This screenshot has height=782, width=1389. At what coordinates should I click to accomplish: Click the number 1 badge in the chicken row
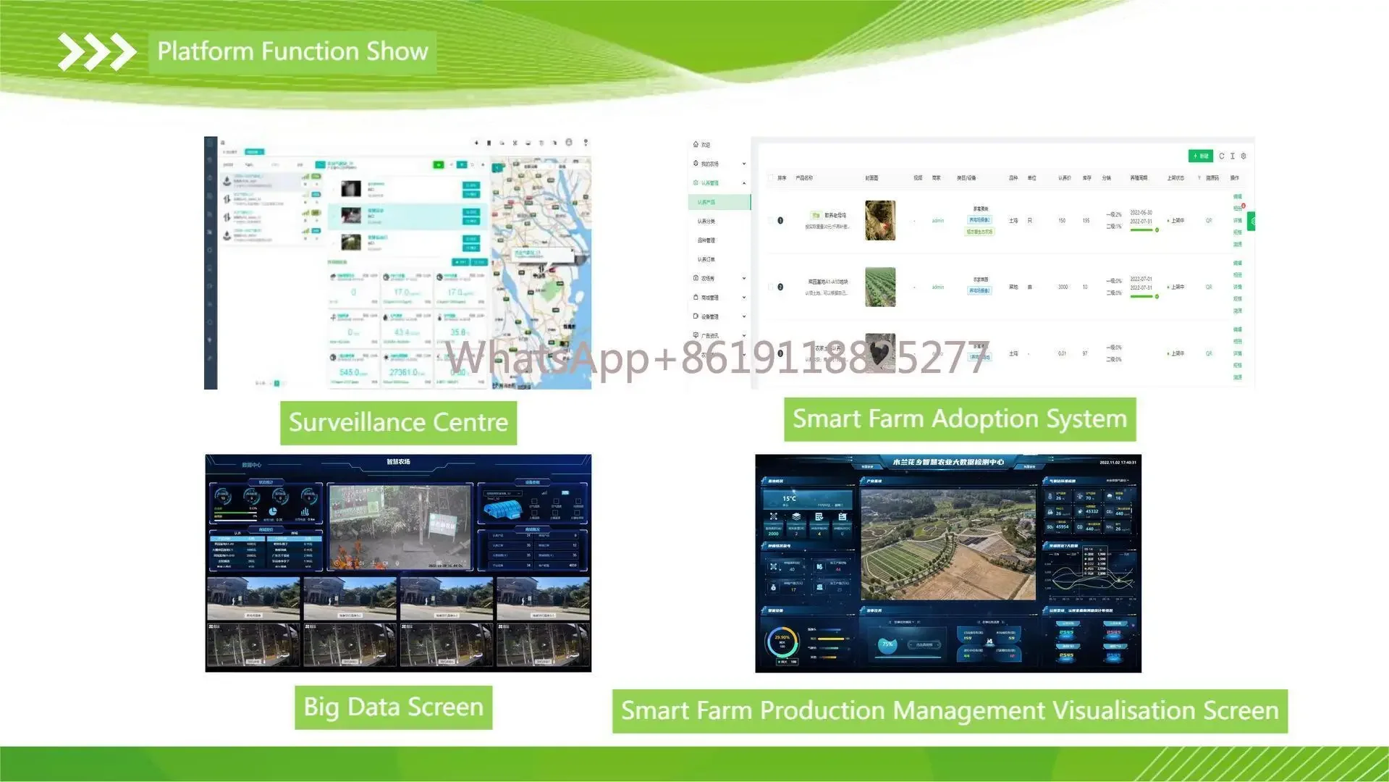coord(780,220)
